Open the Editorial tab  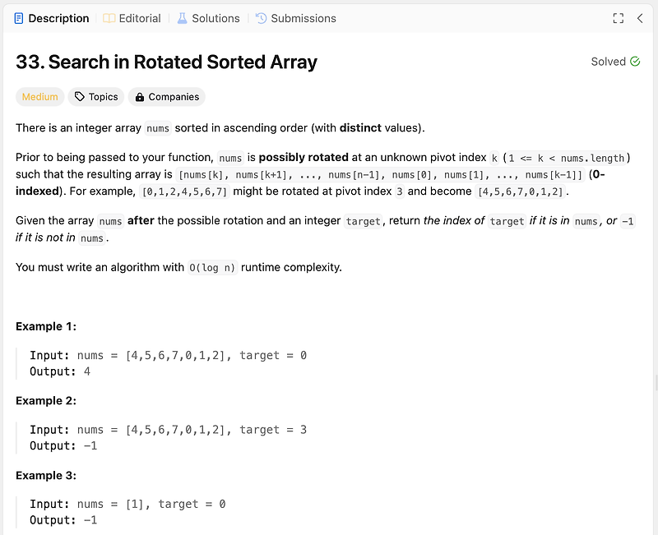point(132,18)
